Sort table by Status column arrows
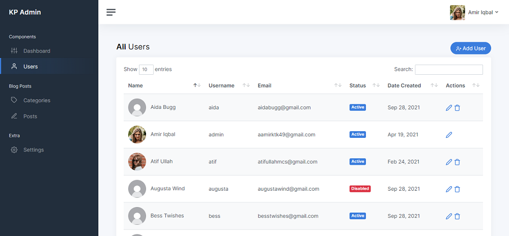 tap(376, 85)
